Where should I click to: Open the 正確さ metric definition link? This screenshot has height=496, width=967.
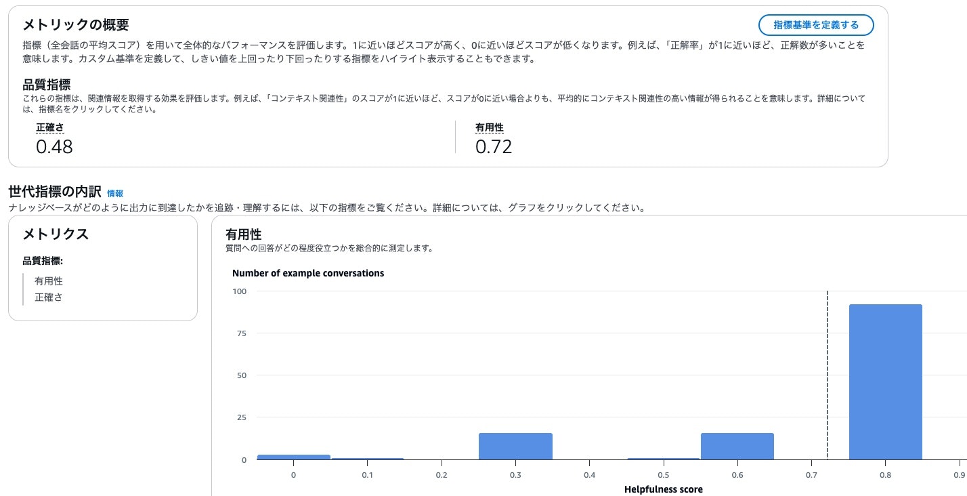[48, 128]
